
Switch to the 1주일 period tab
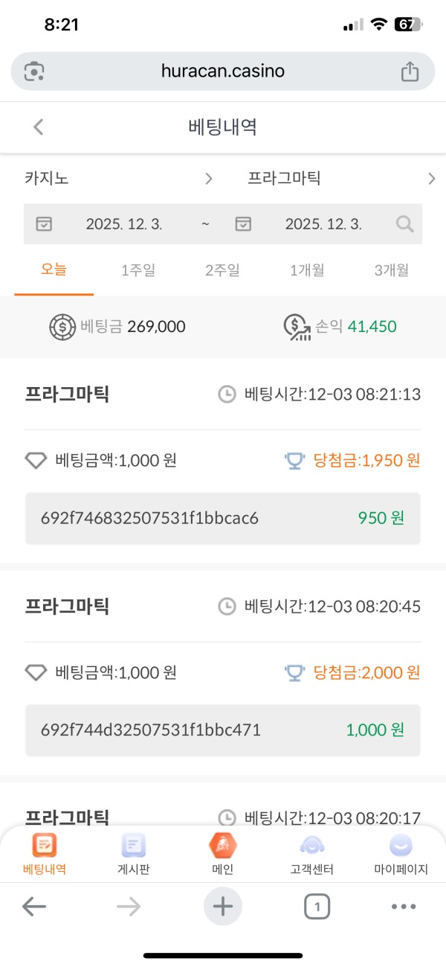(x=138, y=270)
